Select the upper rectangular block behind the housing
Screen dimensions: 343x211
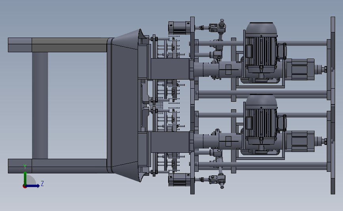171,69
